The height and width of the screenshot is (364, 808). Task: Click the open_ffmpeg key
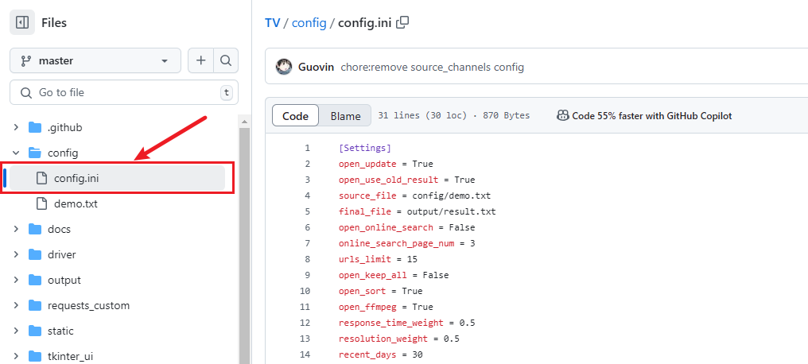click(x=367, y=307)
